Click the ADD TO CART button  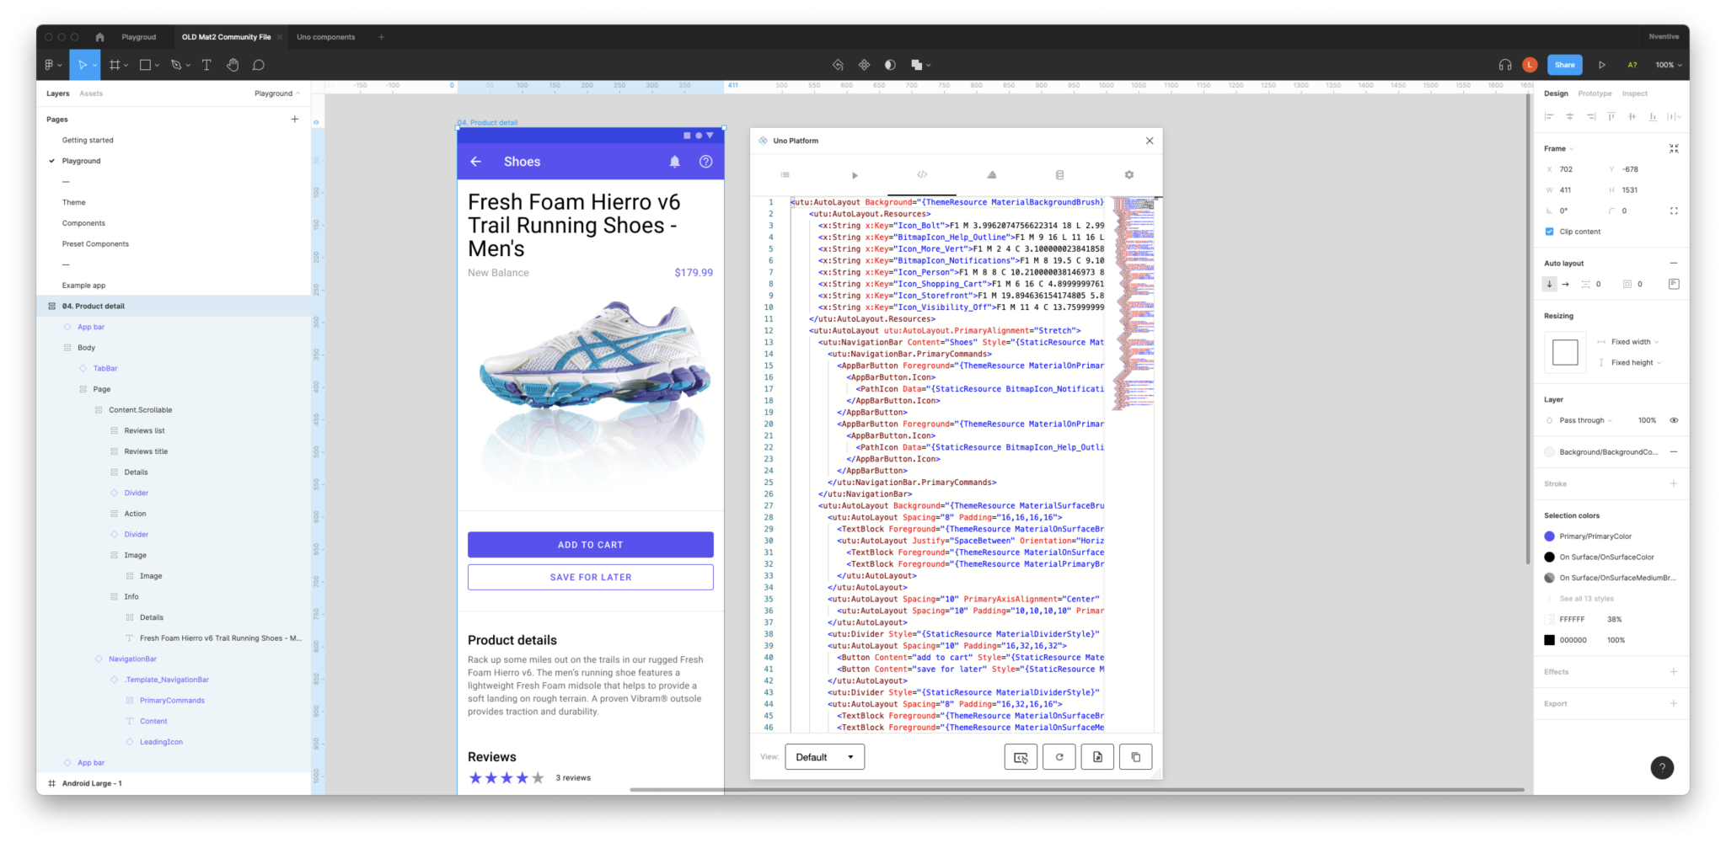(590, 544)
